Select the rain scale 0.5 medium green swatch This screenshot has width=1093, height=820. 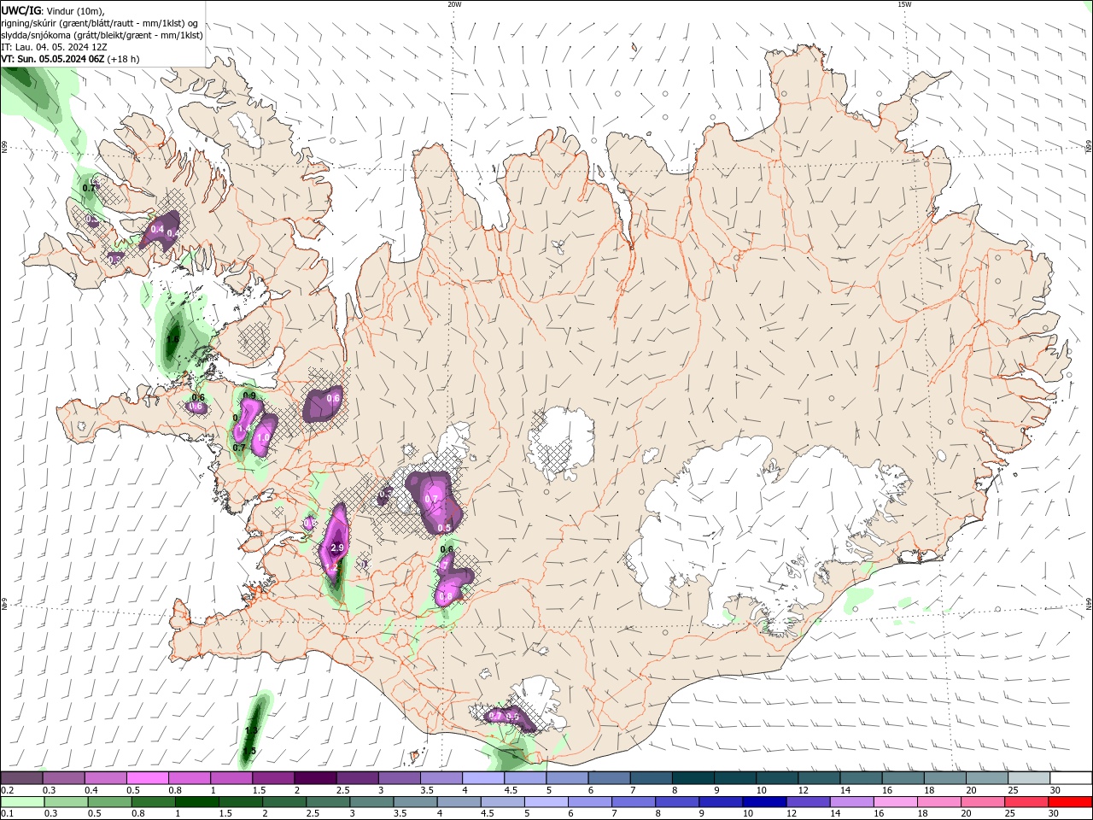(109, 802)
